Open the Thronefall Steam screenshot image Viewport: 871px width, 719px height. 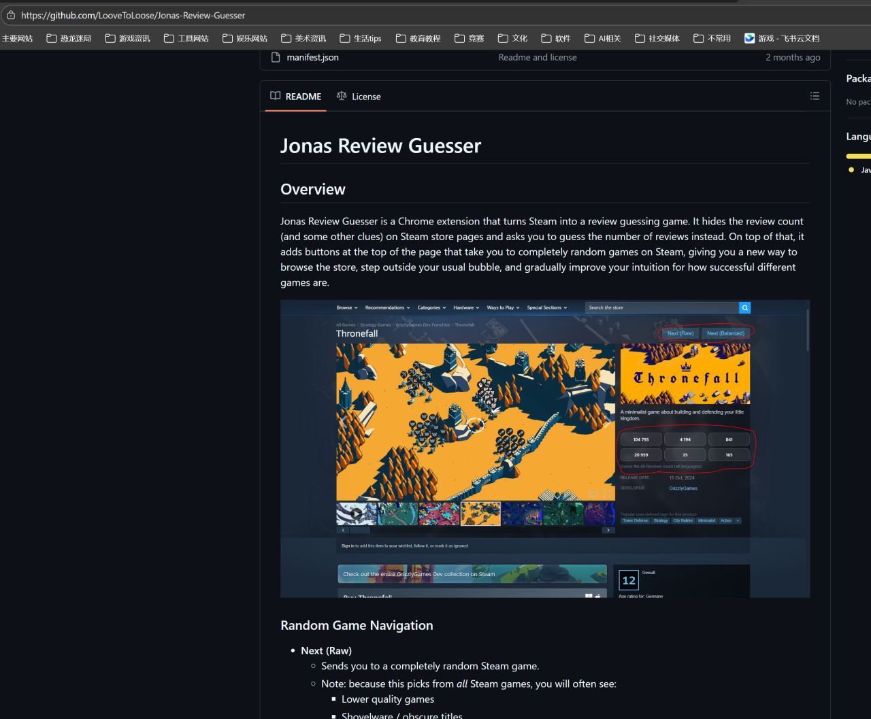coord(544,448)
